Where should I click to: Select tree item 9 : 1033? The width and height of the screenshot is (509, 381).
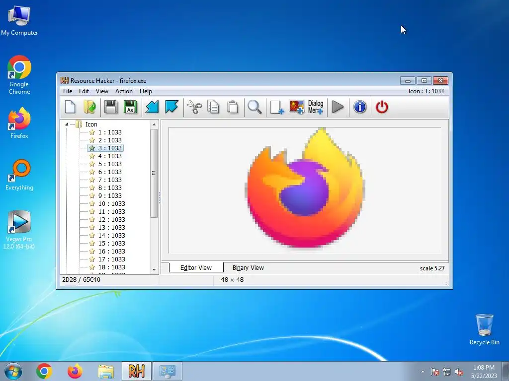(x=110, y=195)
